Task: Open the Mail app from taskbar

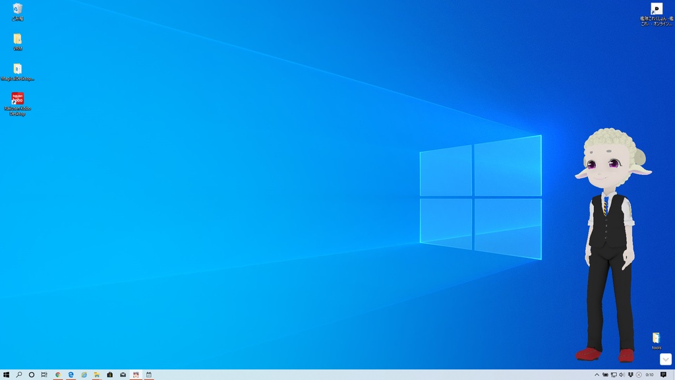Action: click(x=123, y=375)
